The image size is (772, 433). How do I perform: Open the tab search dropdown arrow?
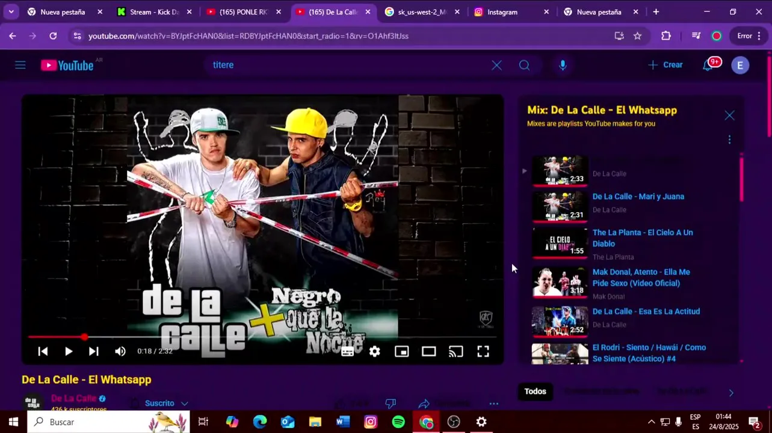[11, 12]
